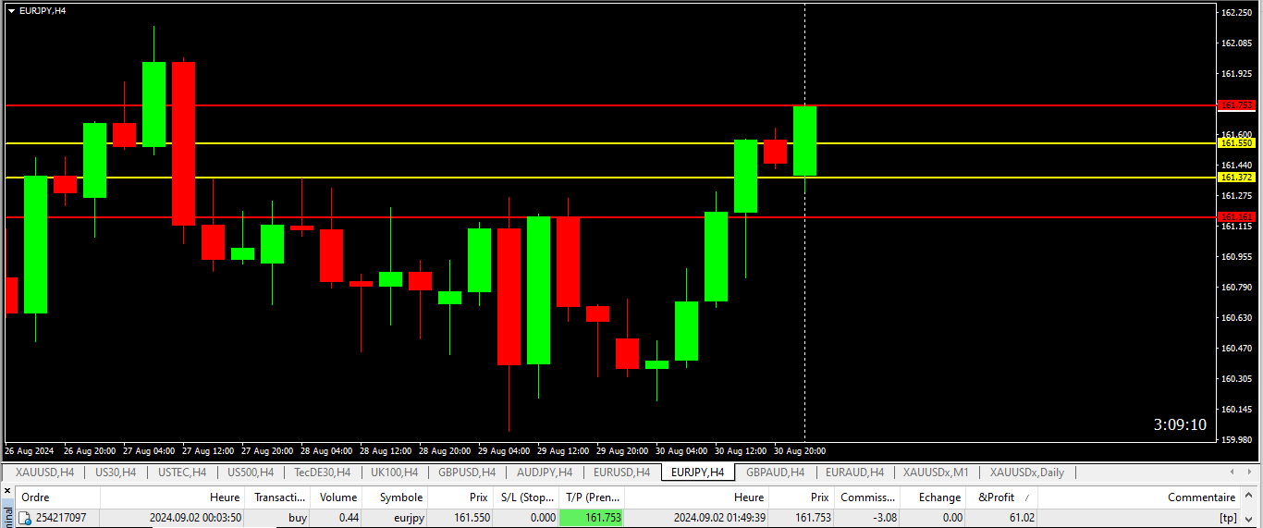Switch to the US500,H4 tab
This screenshot has height=528, width=1263.
tap(251, 473)
